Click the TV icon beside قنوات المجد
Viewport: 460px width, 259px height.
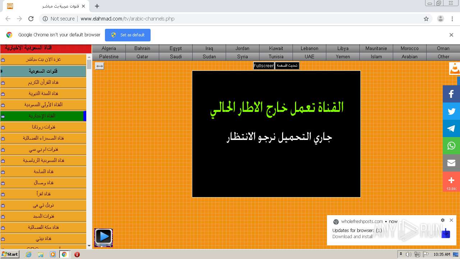tap(3, 216)
